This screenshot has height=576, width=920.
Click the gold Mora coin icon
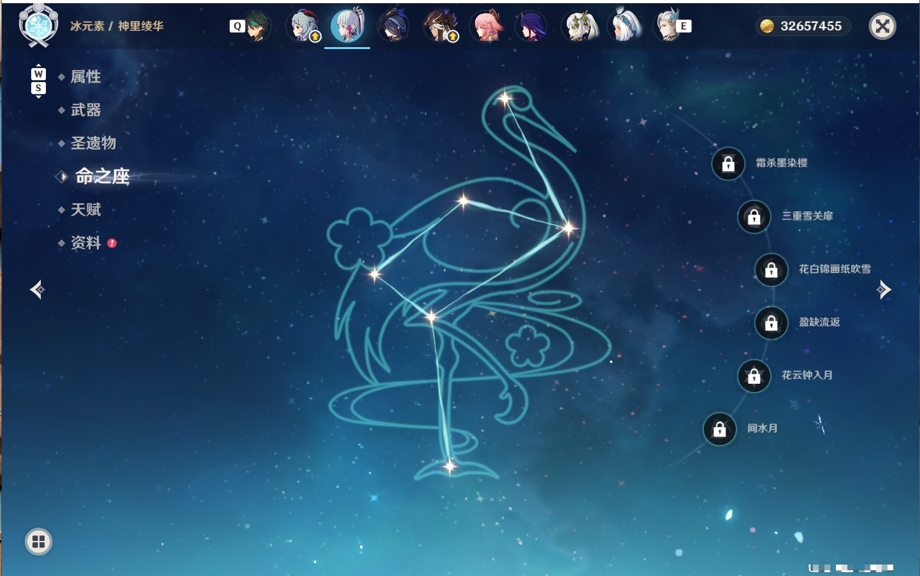pyautogui.click(x=766, y=26)
